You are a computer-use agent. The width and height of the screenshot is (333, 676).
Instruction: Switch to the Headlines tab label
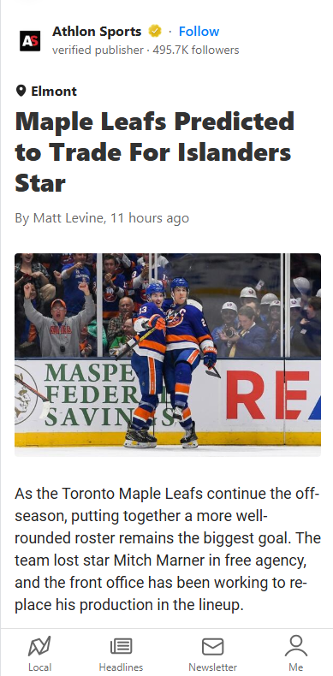121,667
